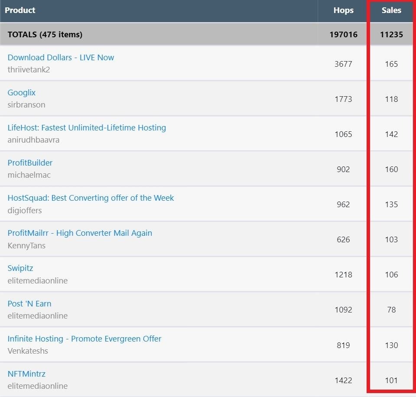The height and width of the screenshot is (397, 416).
Task: Select hops value 3677 for Download Dollars
Action: (x=343, y=64)
